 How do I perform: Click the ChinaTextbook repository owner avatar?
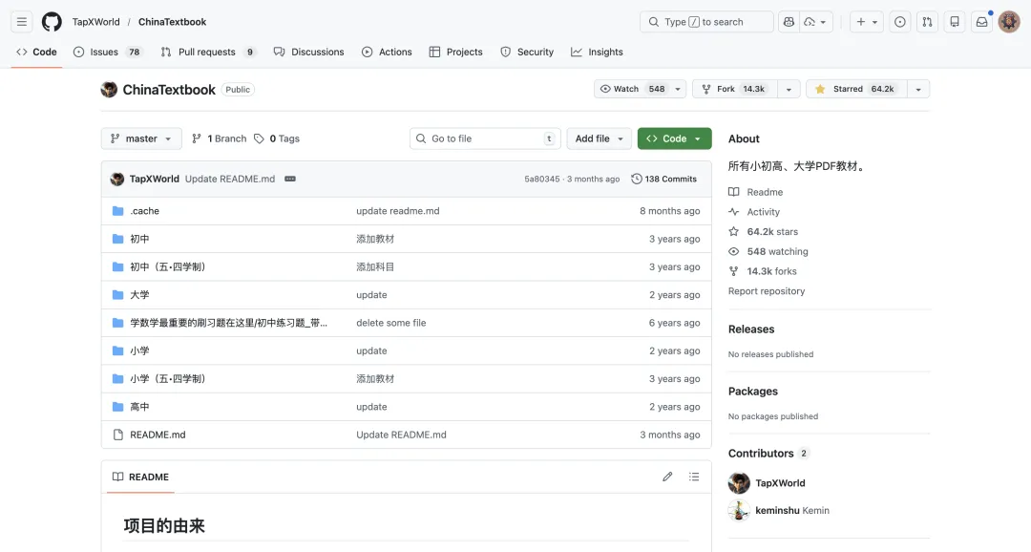tap(109, 90)
